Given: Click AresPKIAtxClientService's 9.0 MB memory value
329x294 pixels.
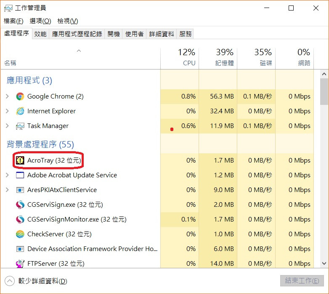Looking at the screenshot, I should point(224,190).
